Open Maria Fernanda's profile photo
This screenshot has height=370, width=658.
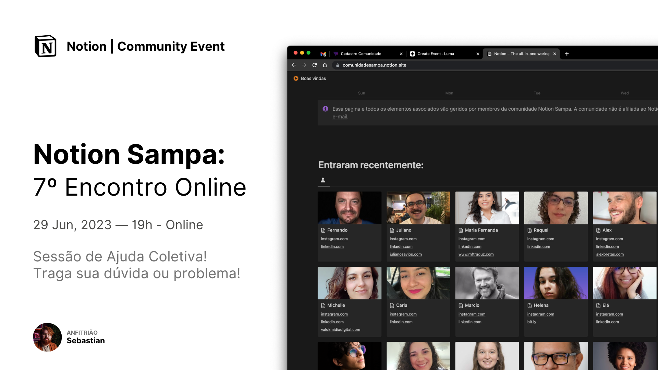pos(487,208)
